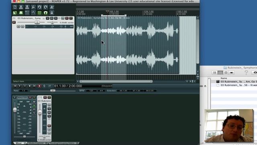The width and height of the screenshot is (257, 145).
Task: Switch Finder to icon view
Action: click(214, 72)
